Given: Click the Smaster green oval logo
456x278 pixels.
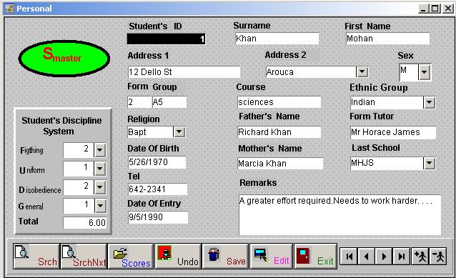Looking at the screenshot, I should click(x=64, y=58).
